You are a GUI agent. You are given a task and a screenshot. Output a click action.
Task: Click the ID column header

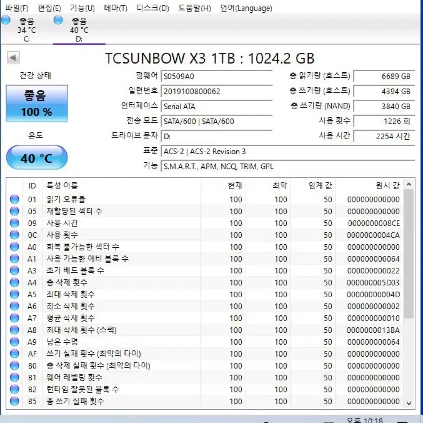tap(32, 185)
